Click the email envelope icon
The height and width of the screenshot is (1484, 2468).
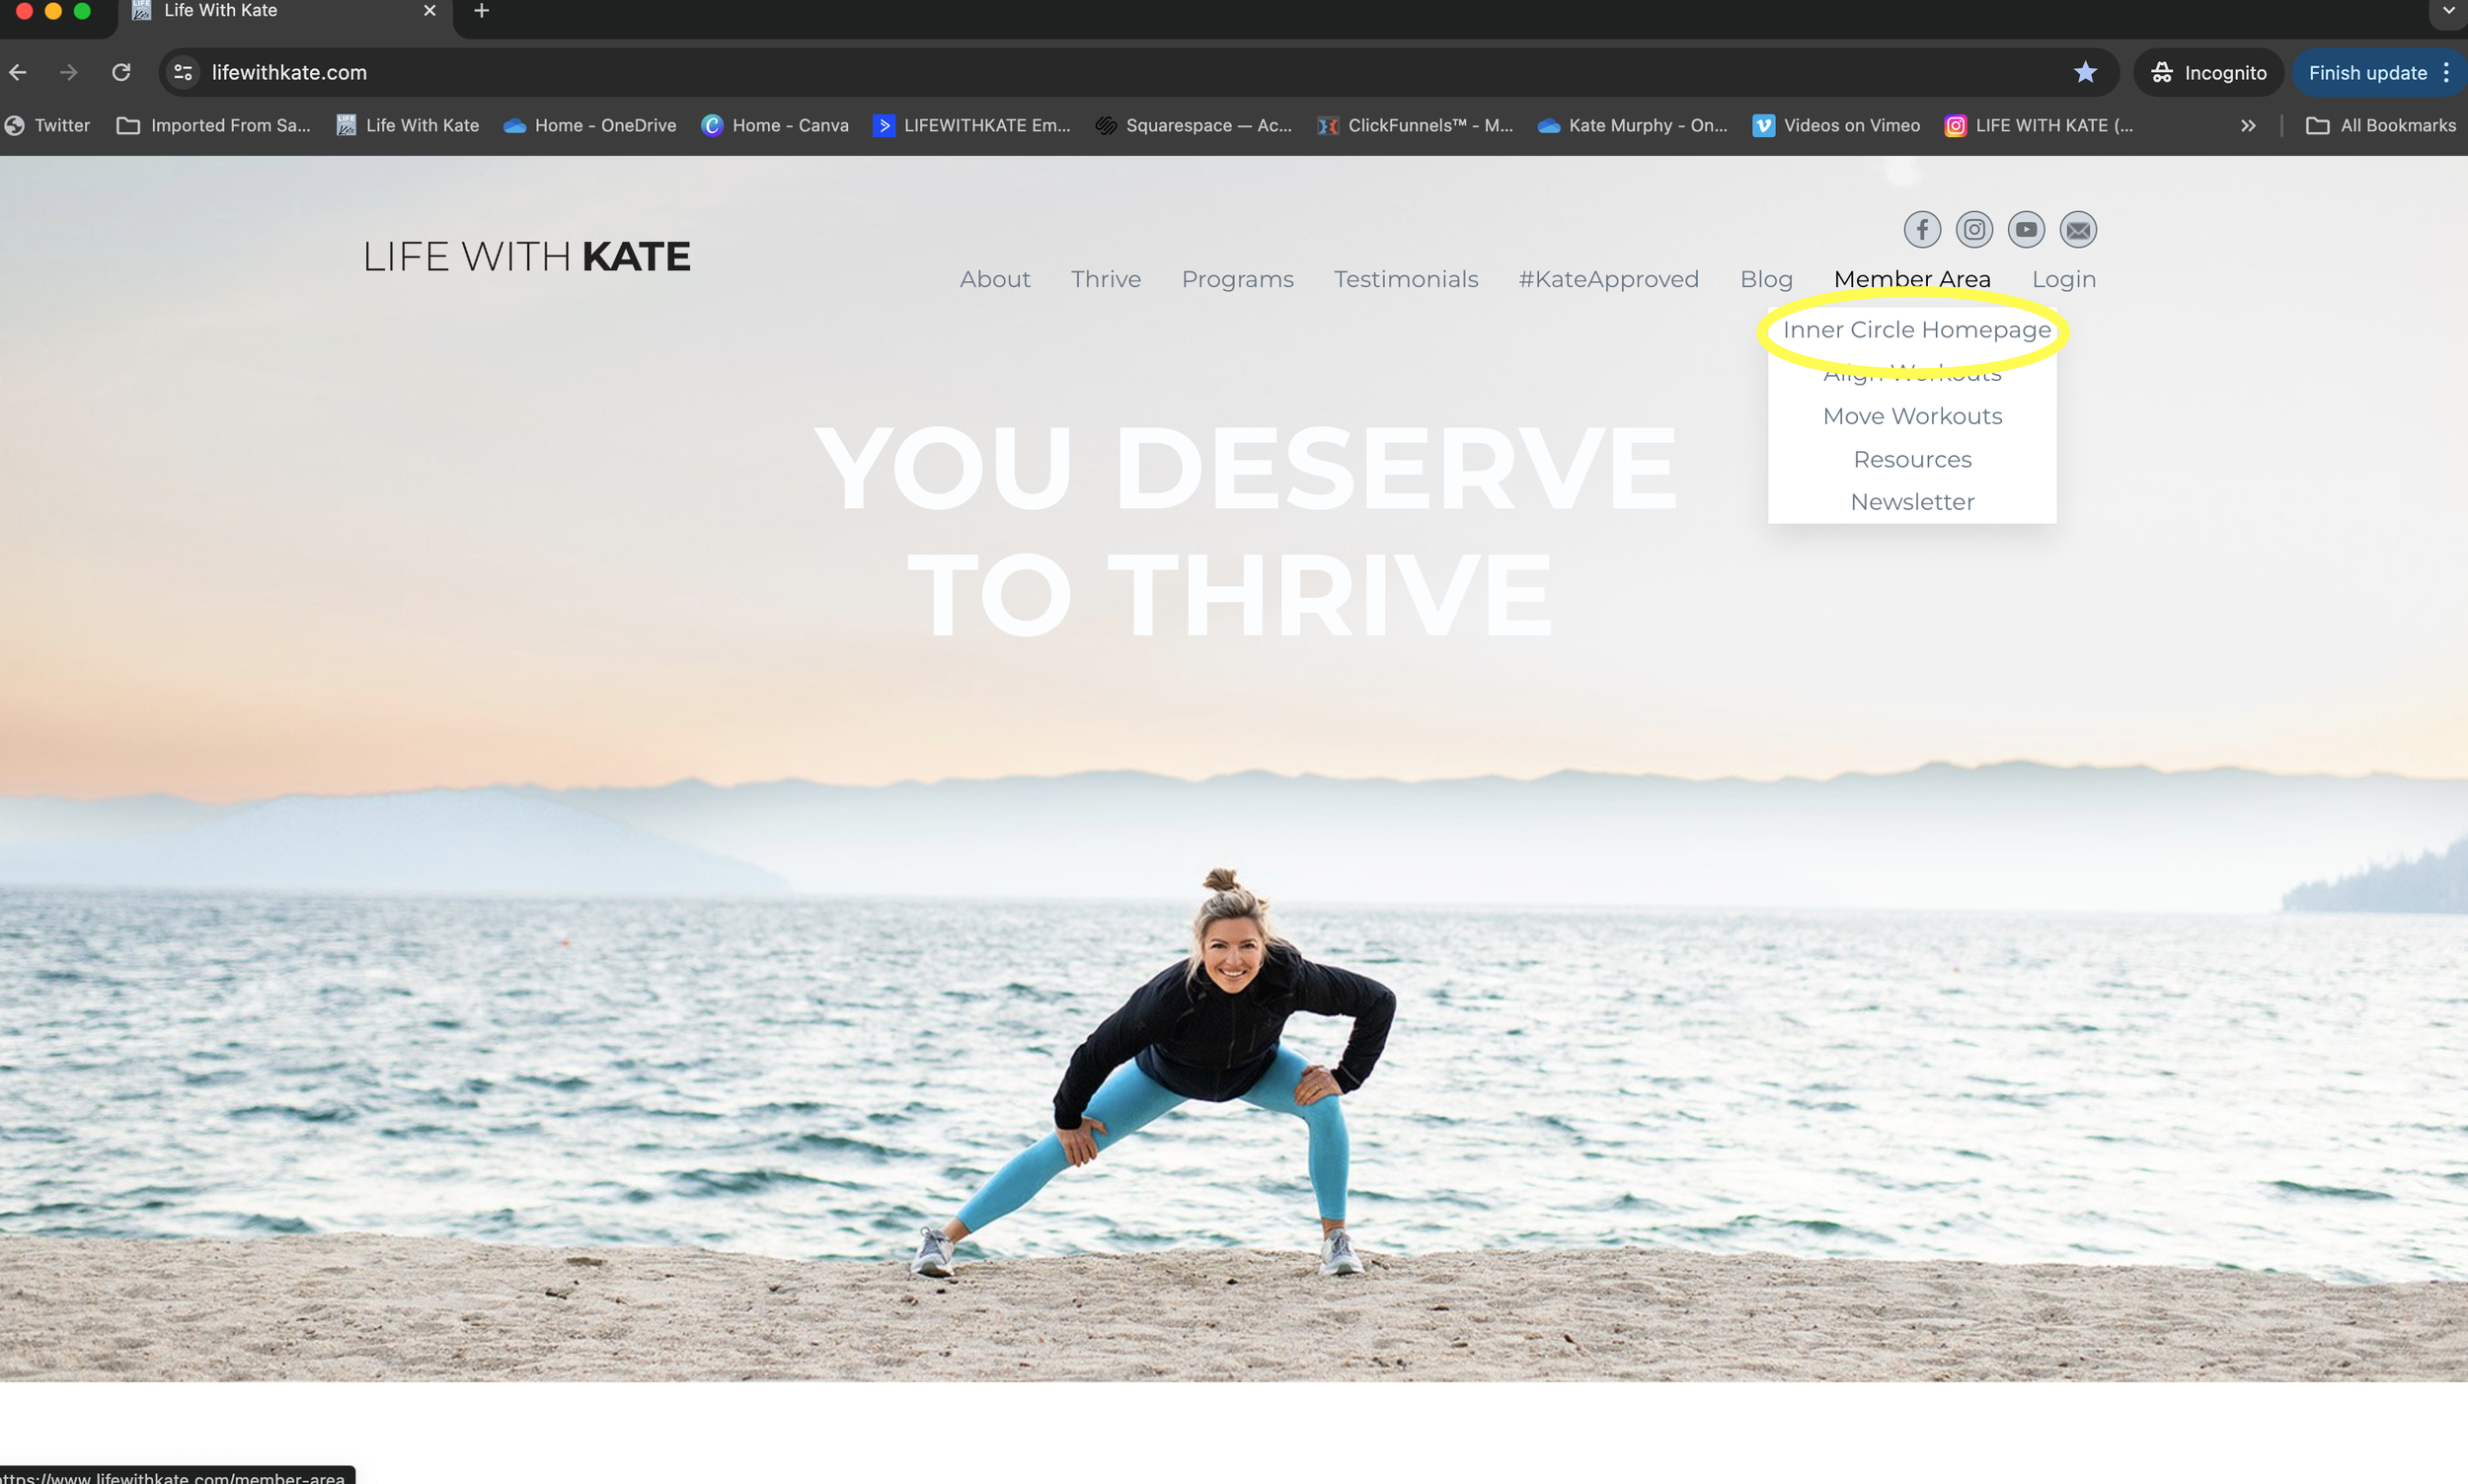tap(2077, 230)
